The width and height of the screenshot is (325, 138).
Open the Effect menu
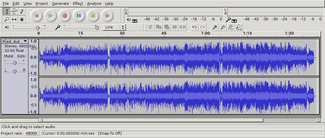pos(78,3)
